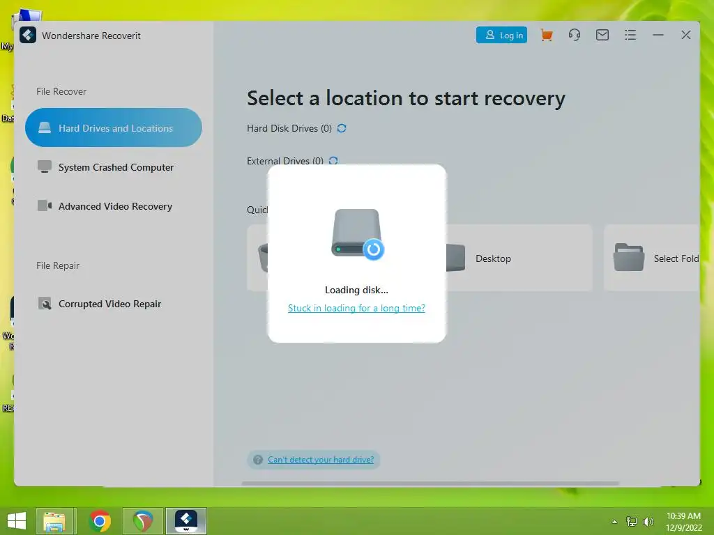This screenshot has height=535, width=714.
Task: Show hidden system tray icons
Action: pyautogui.click(x=615, y=522)
